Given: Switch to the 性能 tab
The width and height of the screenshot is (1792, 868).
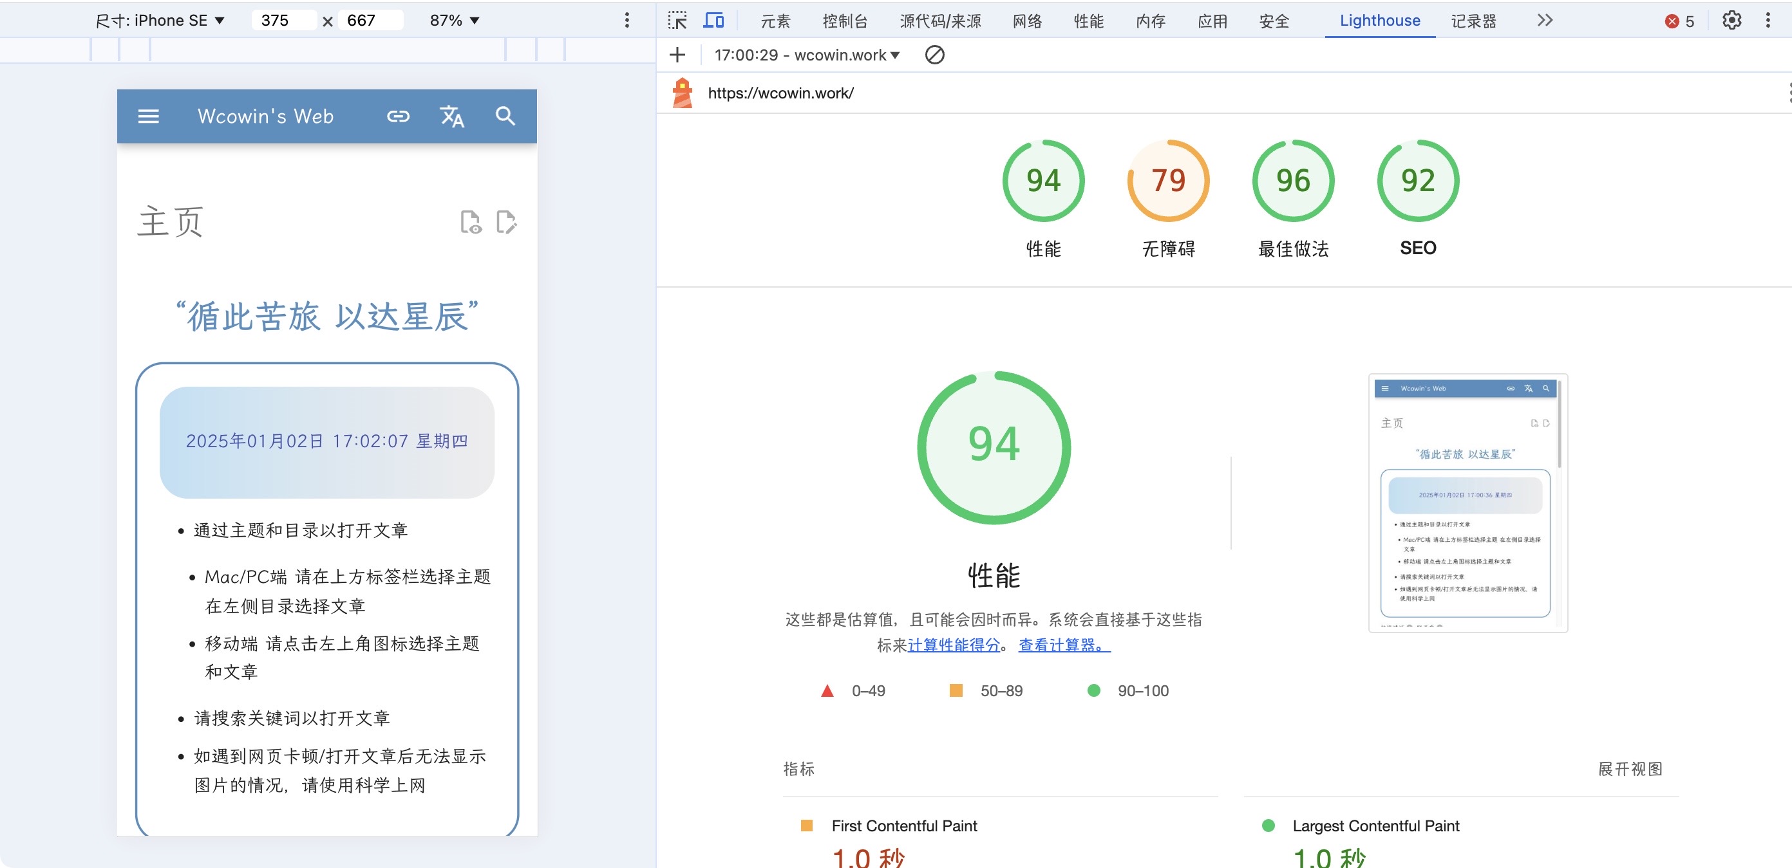Looking at the screenshot, I should pyautogui.click(x=1089, y=21).
